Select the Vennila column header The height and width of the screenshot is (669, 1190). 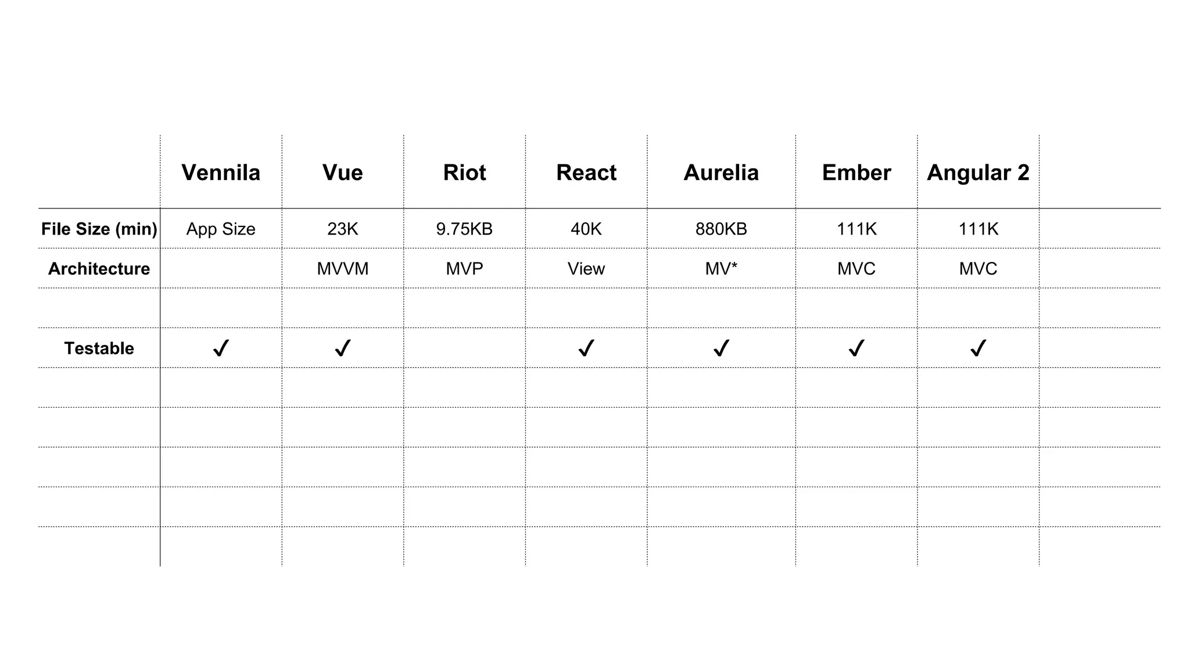point(221,172)
